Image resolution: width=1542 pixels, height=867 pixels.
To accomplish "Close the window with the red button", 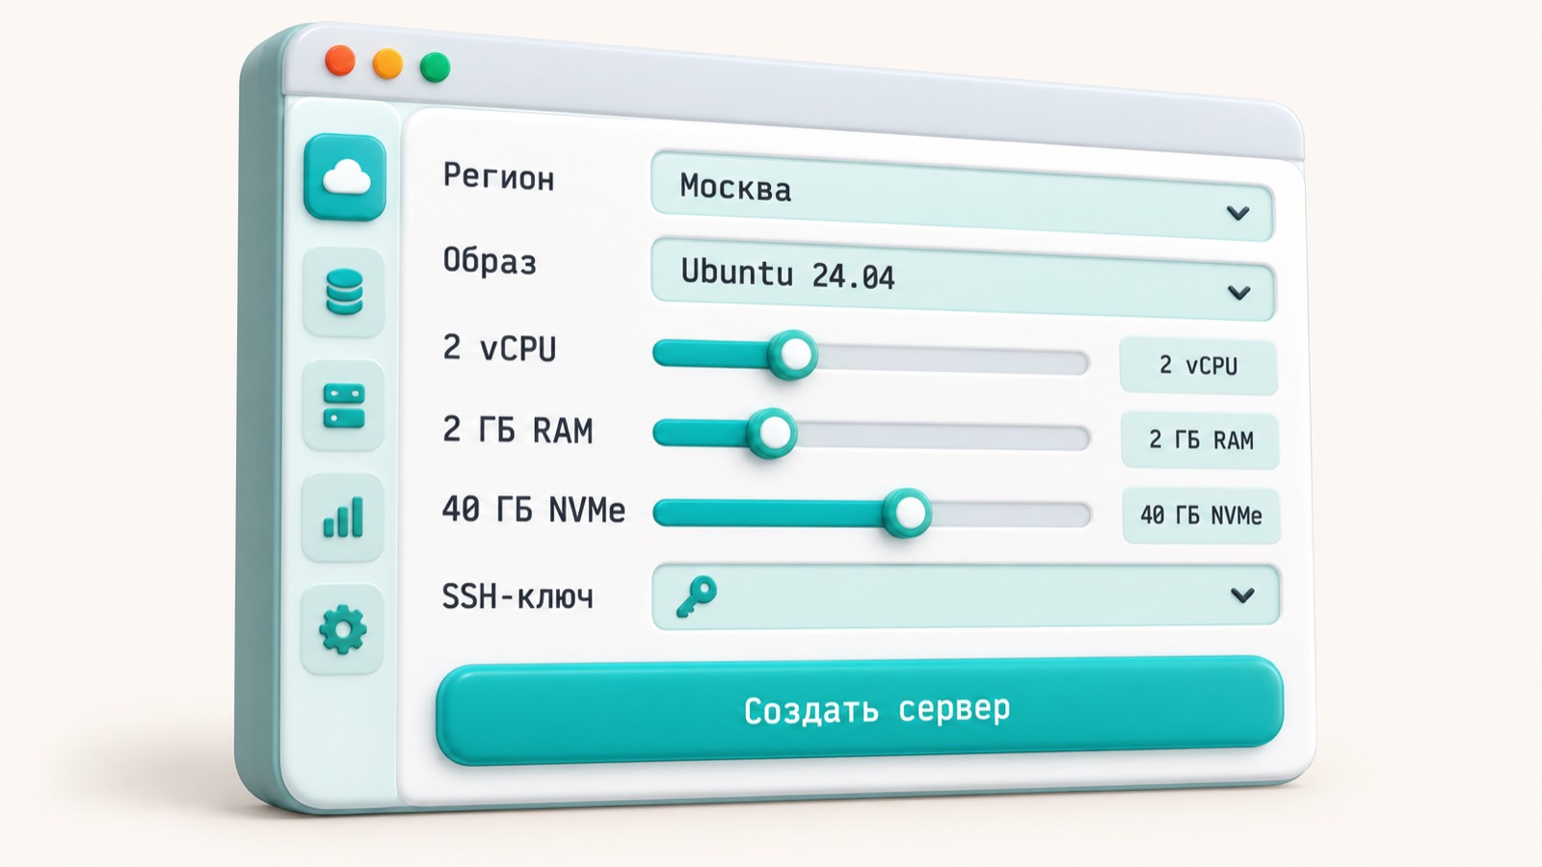I will (340, 61).
